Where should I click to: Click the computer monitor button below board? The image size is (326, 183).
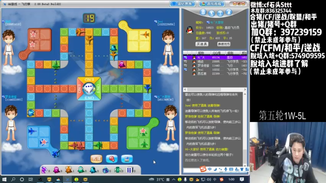point(127,159)
